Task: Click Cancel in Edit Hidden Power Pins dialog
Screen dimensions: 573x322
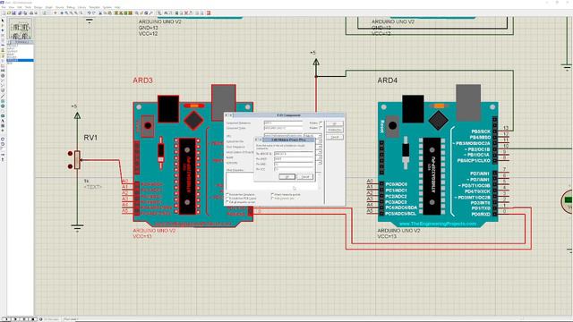Action: [305, 177]
